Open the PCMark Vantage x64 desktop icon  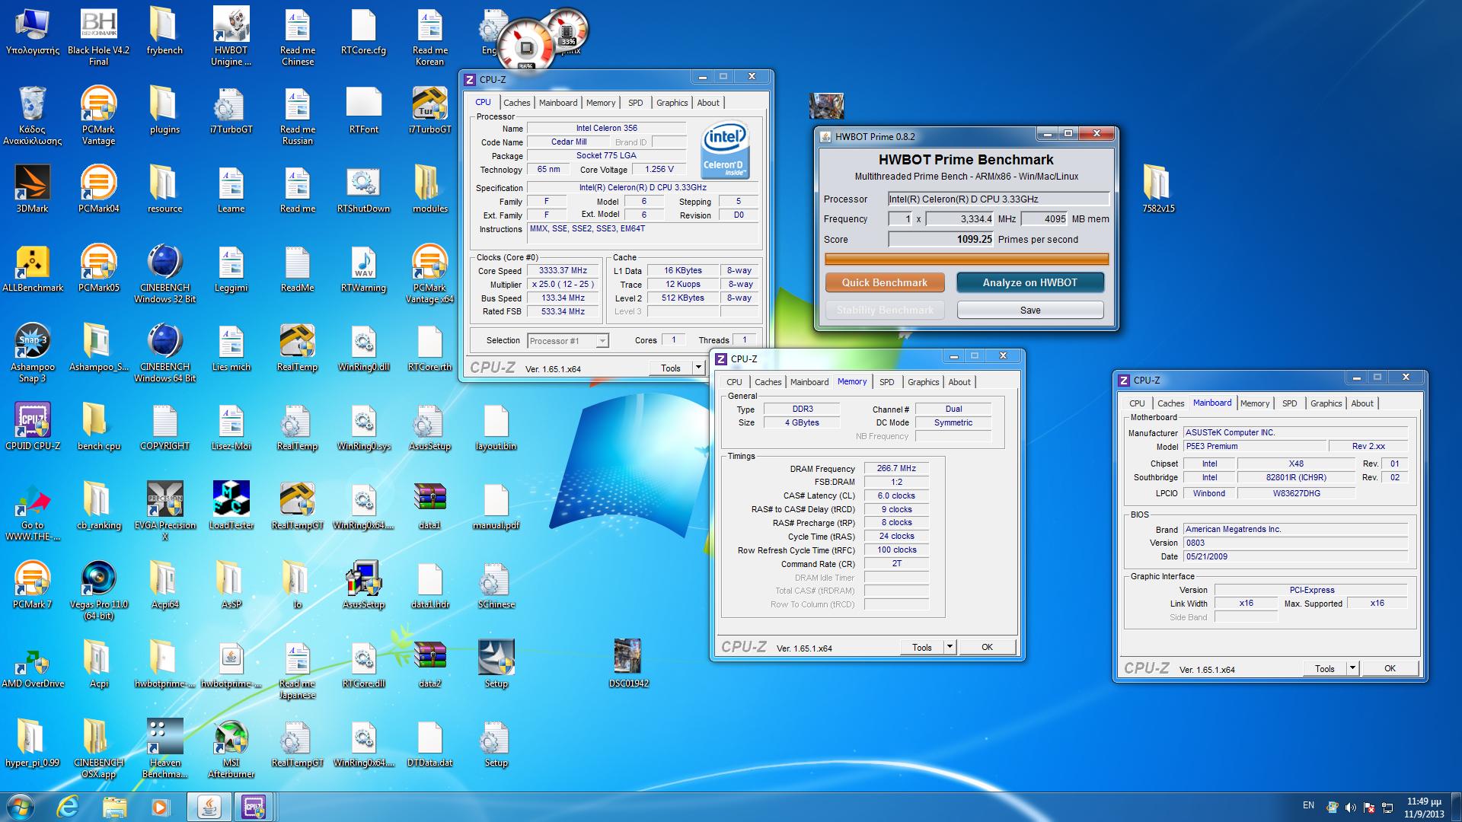tap(429, 274)
